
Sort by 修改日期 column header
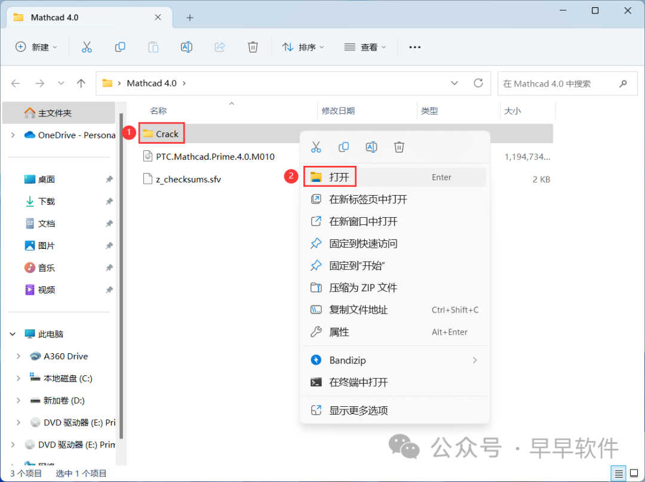(338, 111)
